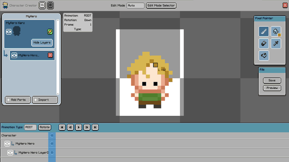Click the hero's left black eye pixel
Image resolution: width=289 pixels, height=162 pixels.
tap(144, 84)
